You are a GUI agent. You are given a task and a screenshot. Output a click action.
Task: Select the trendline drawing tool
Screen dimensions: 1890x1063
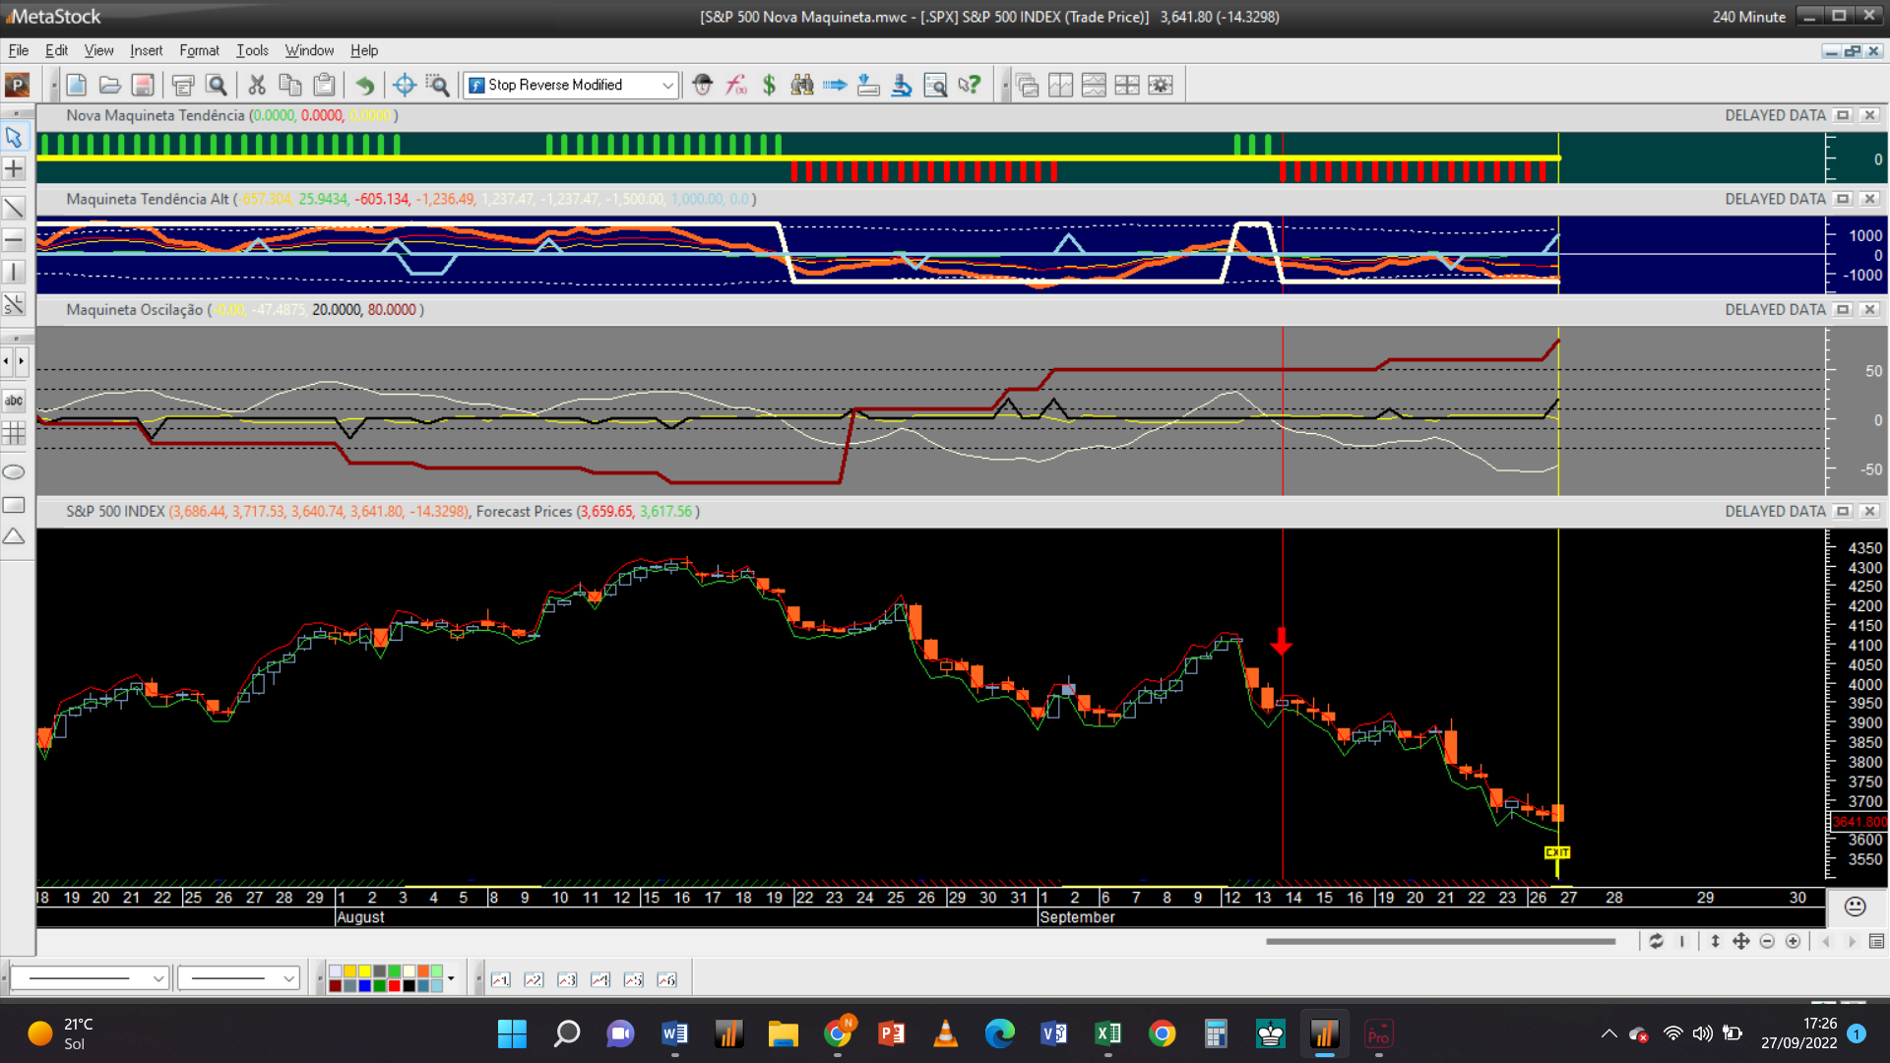pyautogui.click(x=14, y=208)
